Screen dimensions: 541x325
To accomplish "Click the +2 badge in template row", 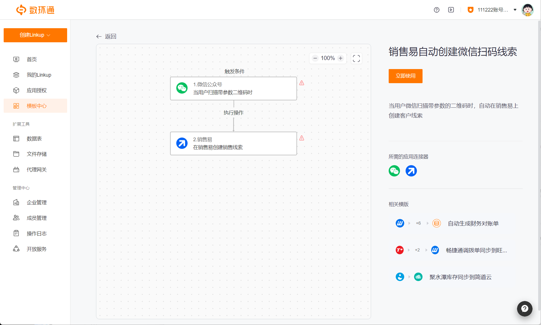I will (x=417, y=250).
